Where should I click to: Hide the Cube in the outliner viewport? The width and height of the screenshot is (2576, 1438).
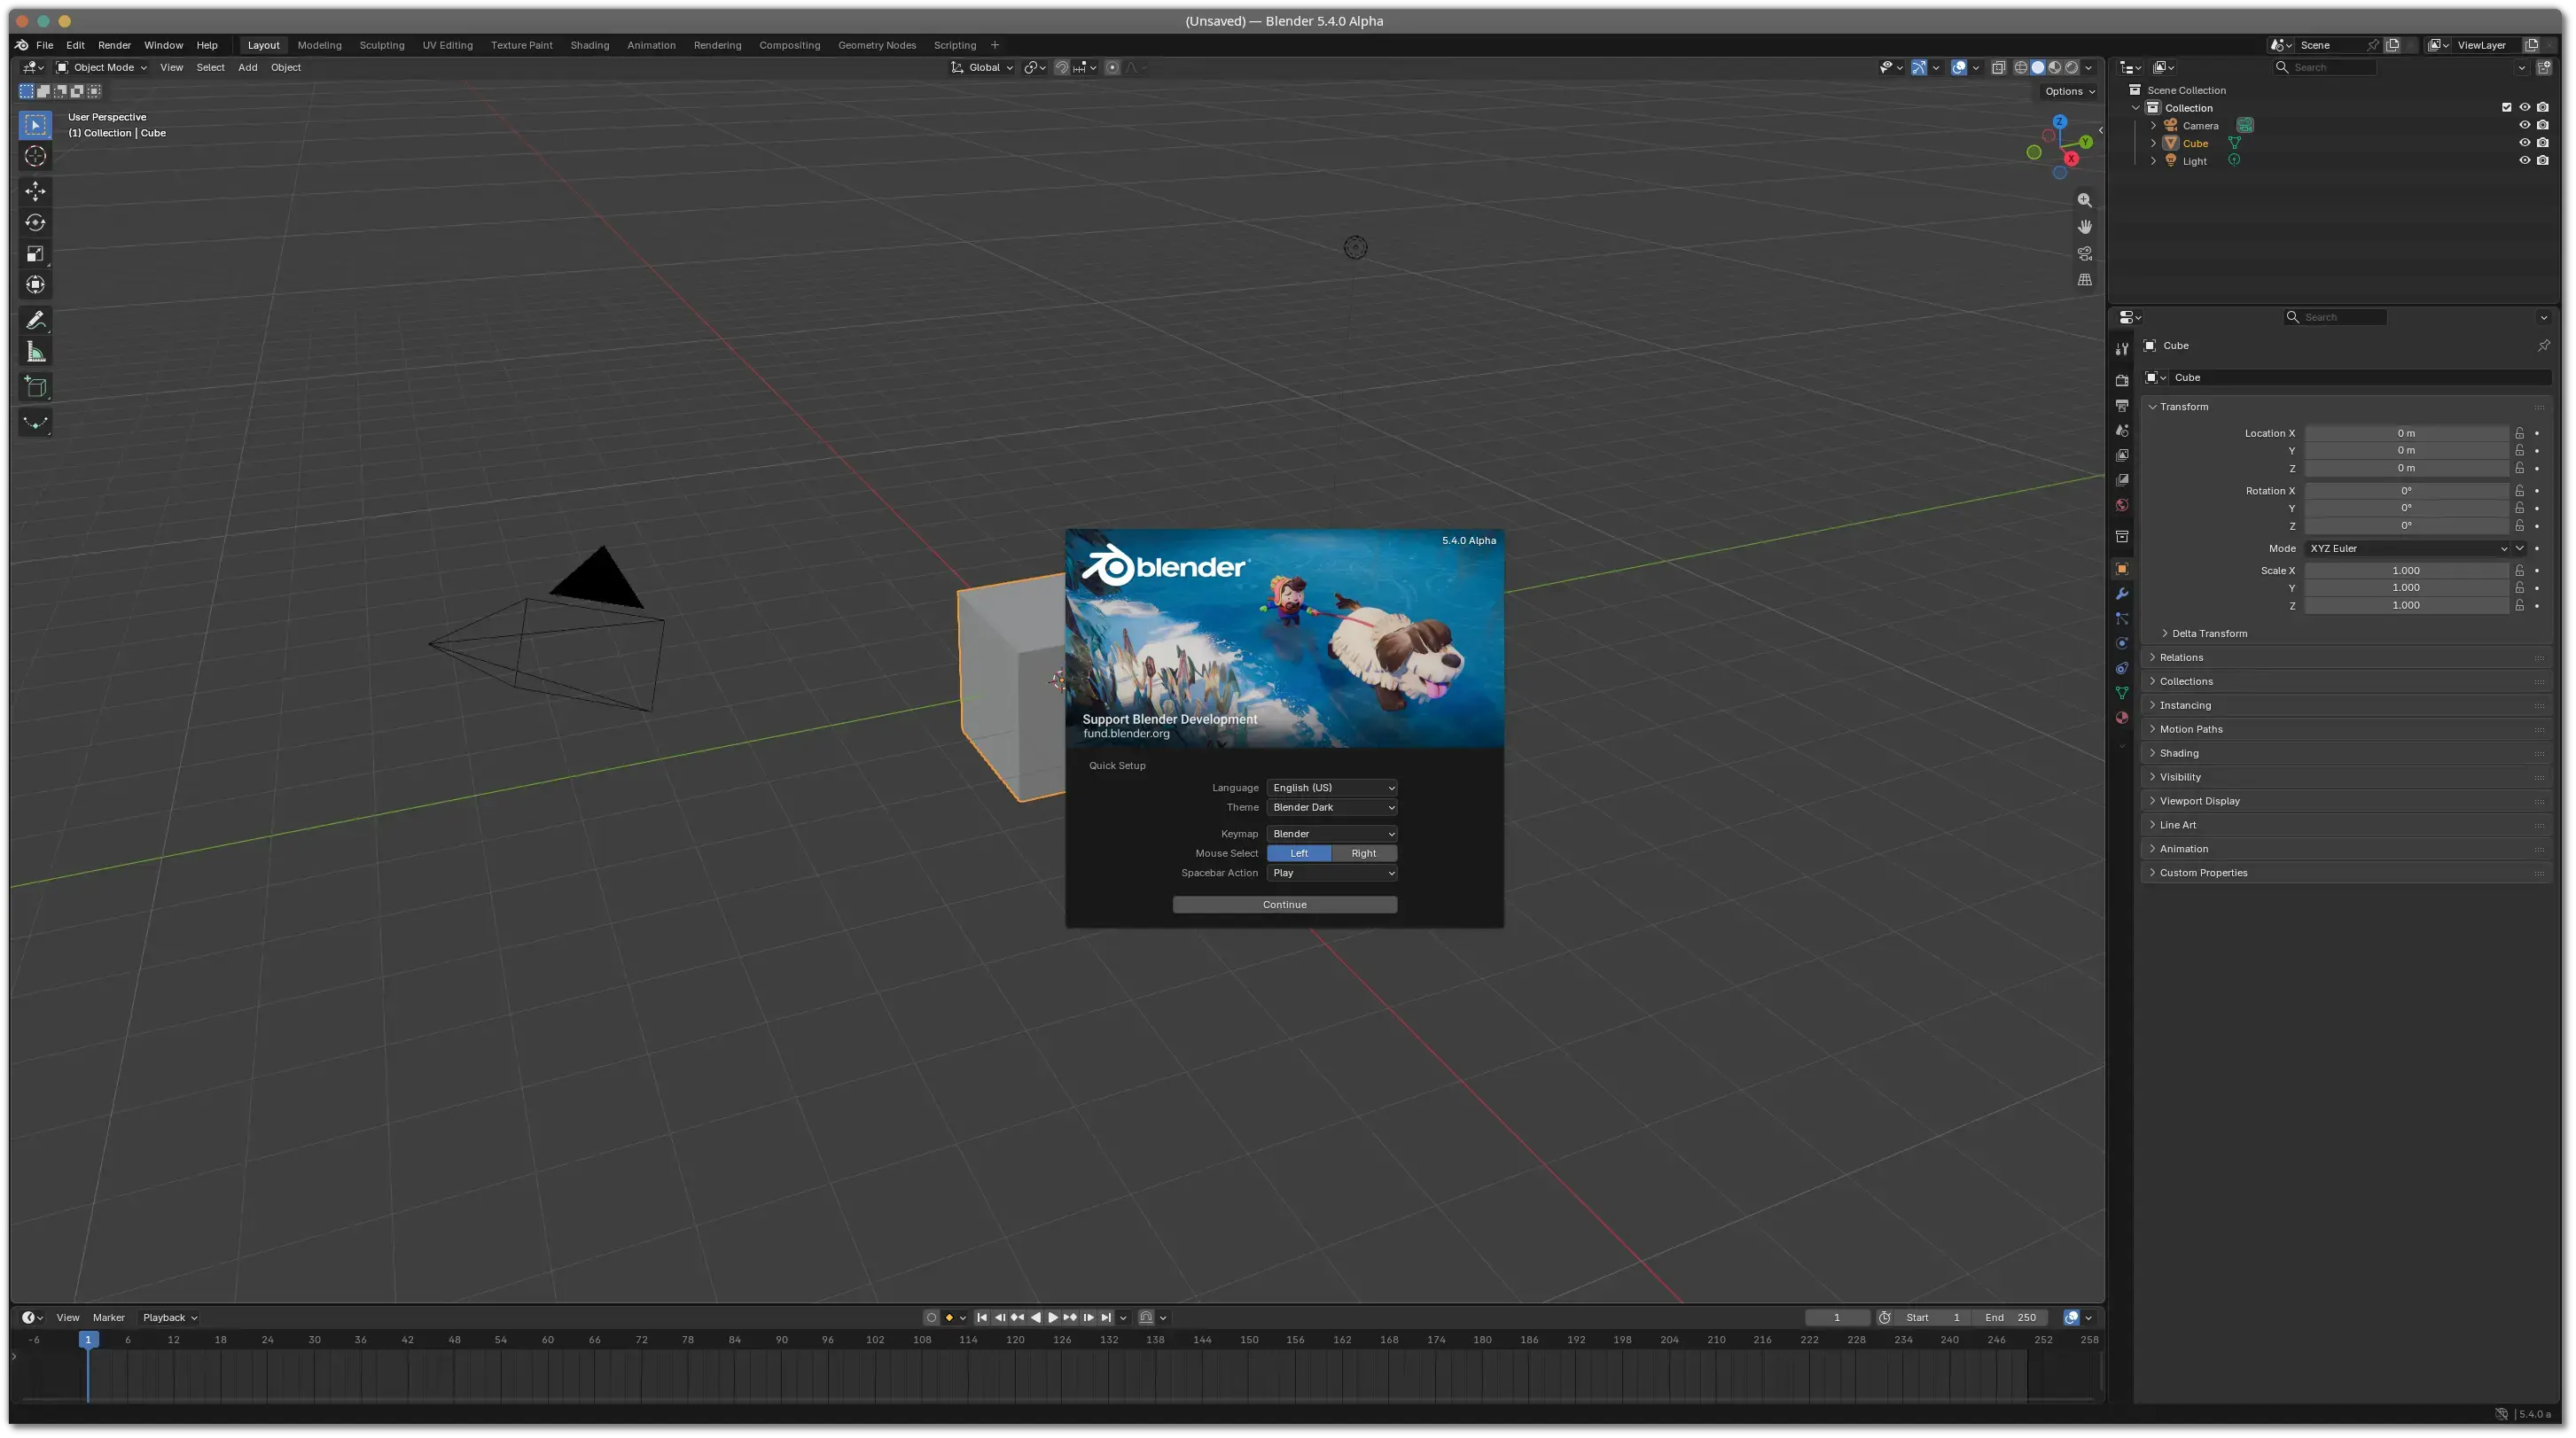(x=2524, y=143)
